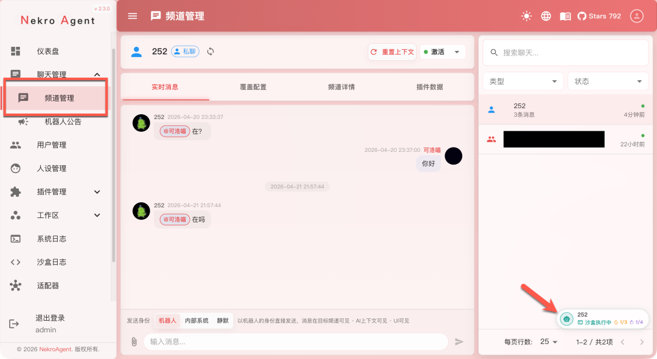
Task: Click the 你好 reply bubble
Action: 428,163
